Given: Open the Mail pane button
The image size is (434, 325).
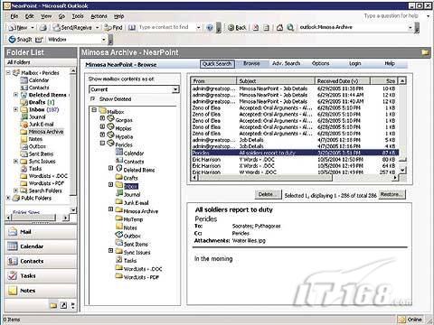Looking at the screenshot, I should 41,232.
